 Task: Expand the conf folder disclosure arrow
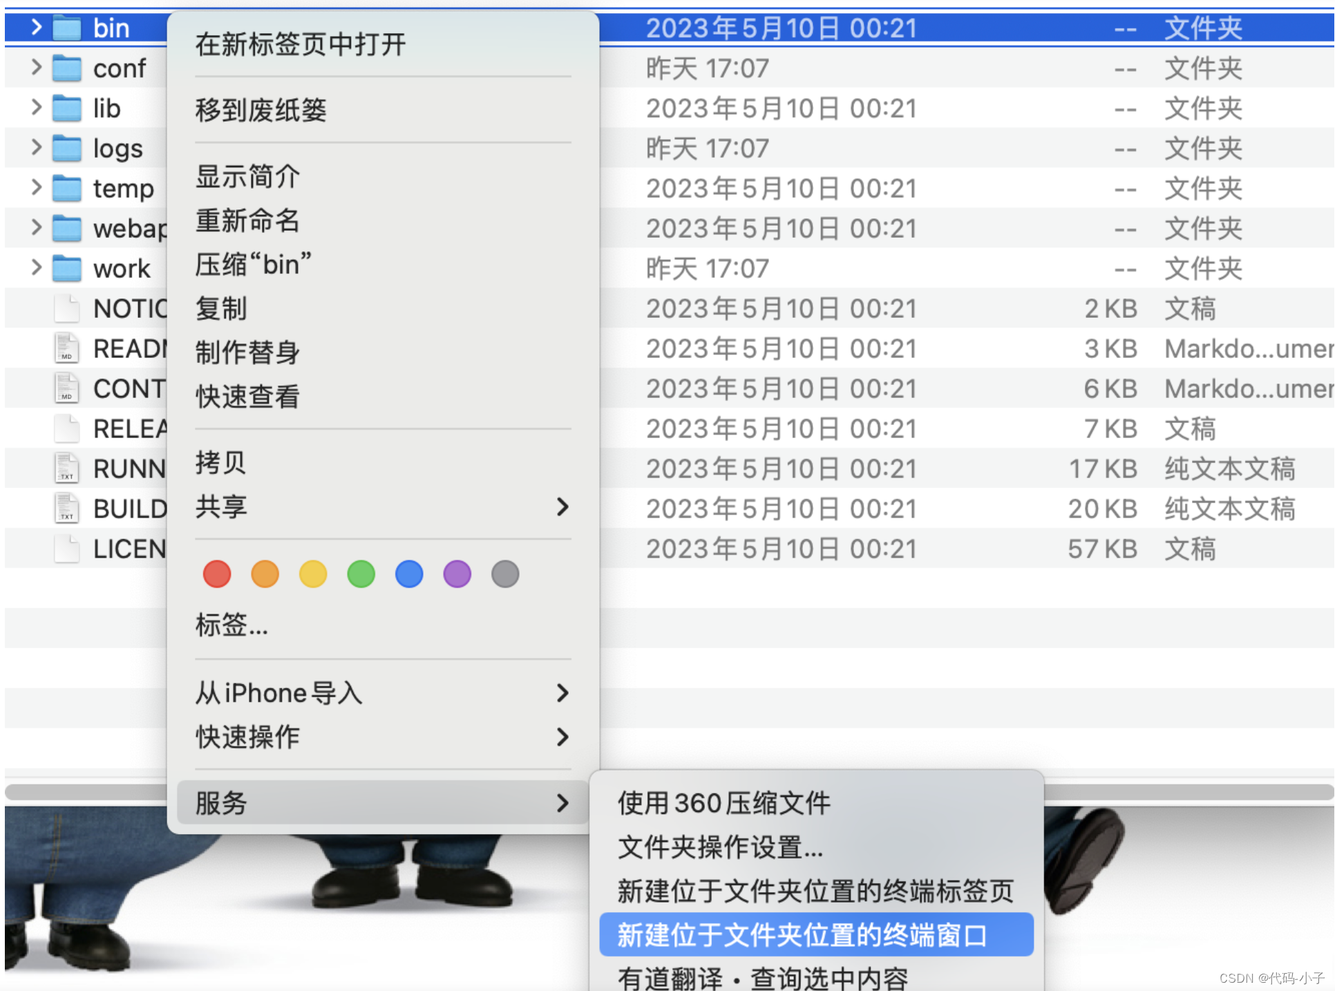point(37,68)
